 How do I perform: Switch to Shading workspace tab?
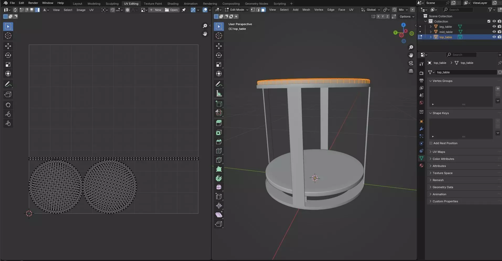173,4
